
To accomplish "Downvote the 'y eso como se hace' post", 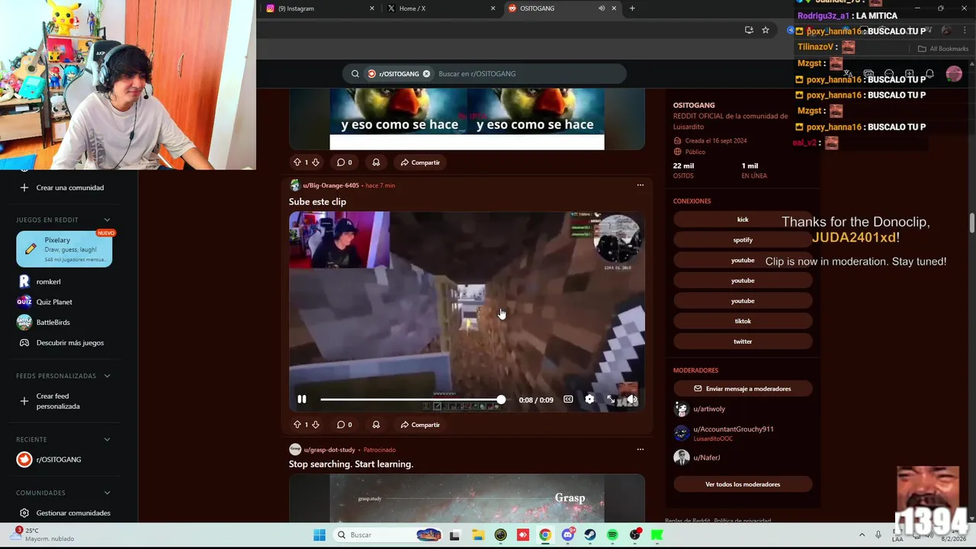I will click(x=316, y=162).
